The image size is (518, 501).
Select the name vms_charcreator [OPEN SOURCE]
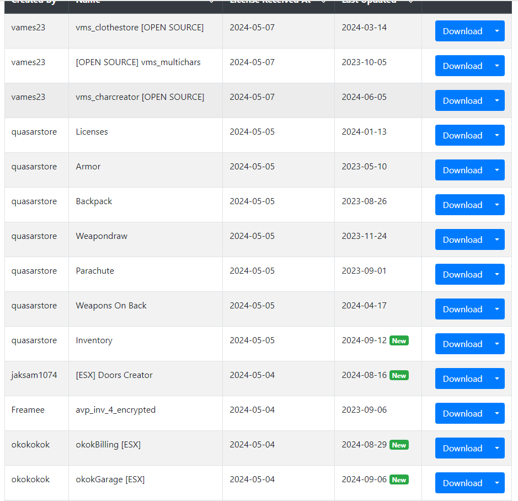pos(140,97)
